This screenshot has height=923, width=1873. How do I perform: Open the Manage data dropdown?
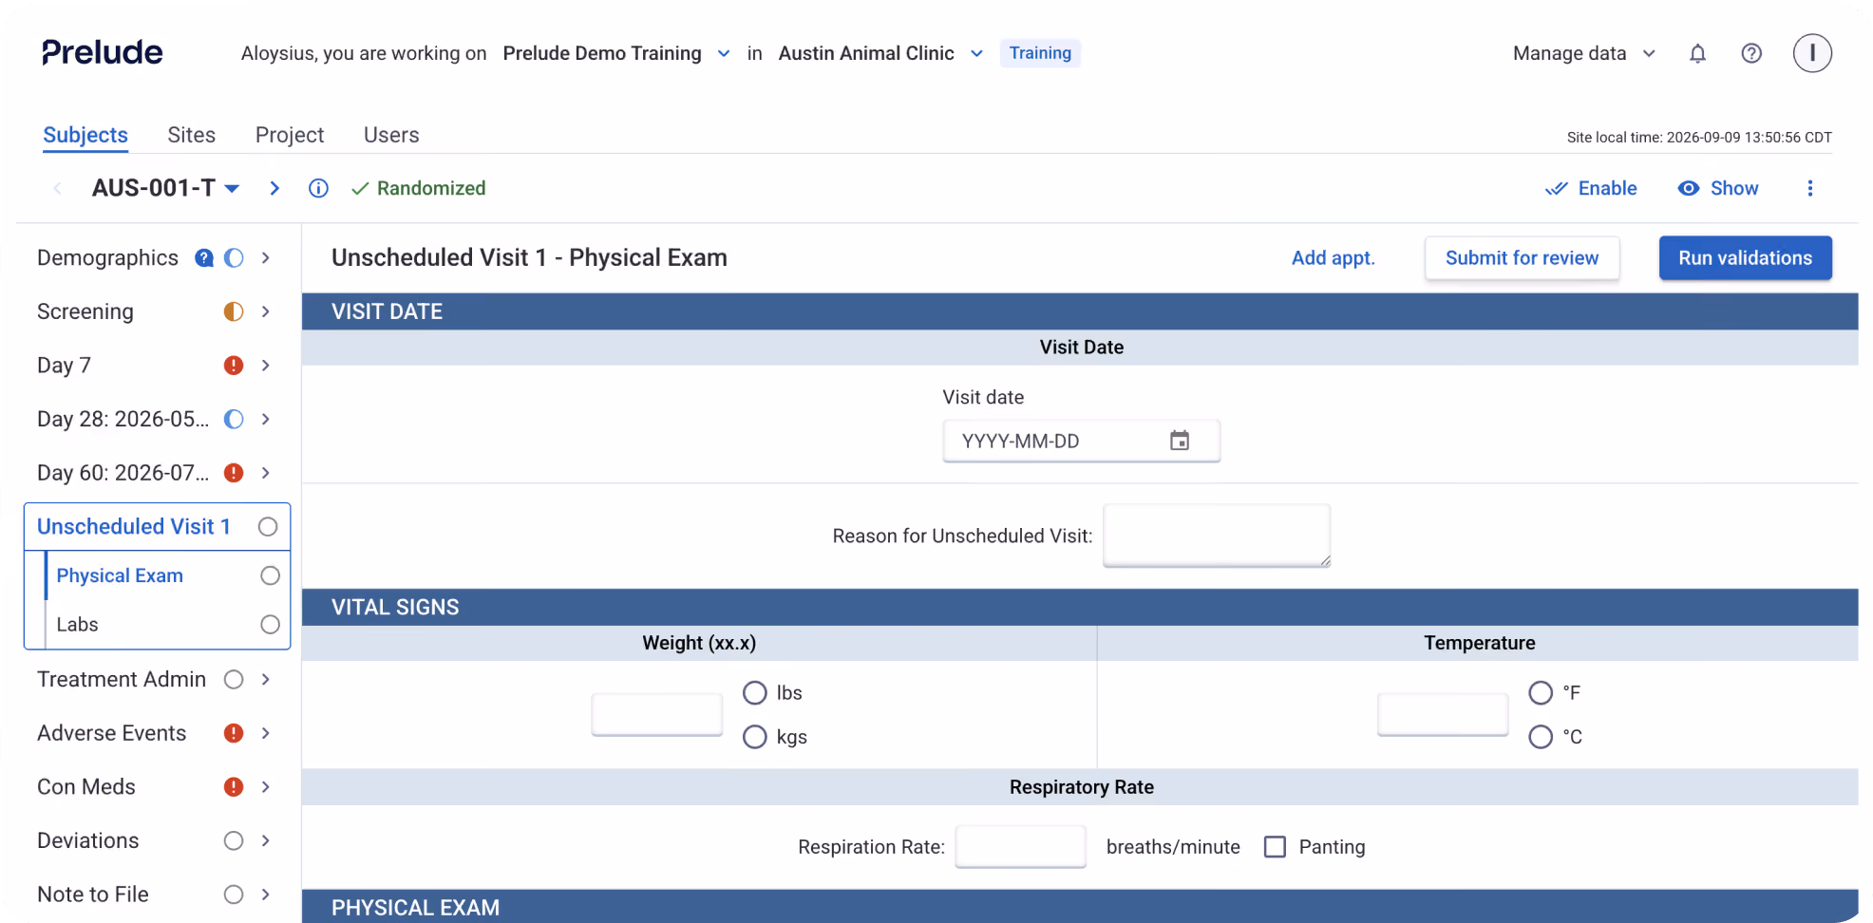(x=1584, y=53)
